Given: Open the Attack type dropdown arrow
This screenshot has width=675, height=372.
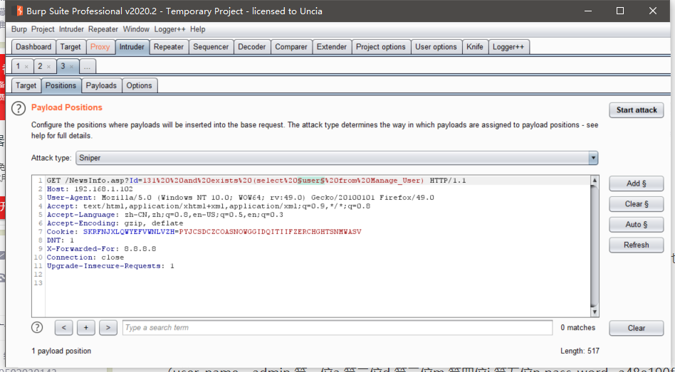Looking at the screenshot, I should tap(593, 158).
